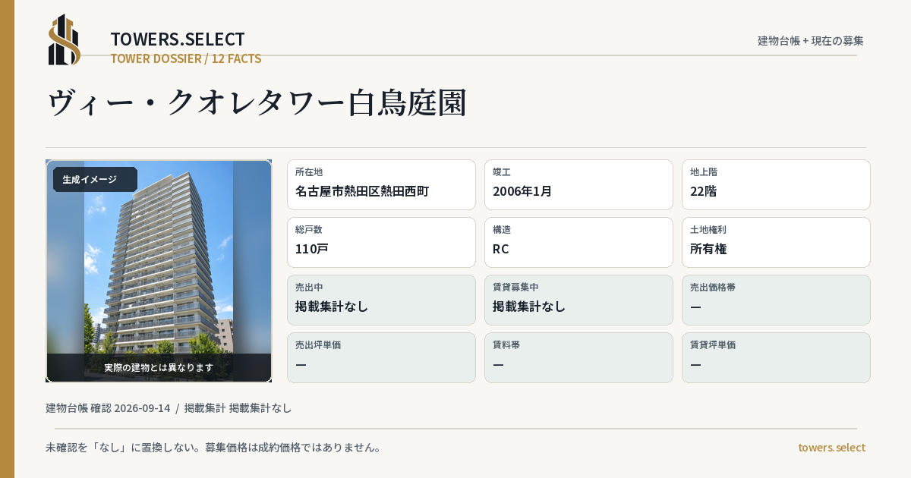Viewport: 911px width, 478px height.
Task: Select the 竣工 2006年1月 card
Action: (578, 184)
